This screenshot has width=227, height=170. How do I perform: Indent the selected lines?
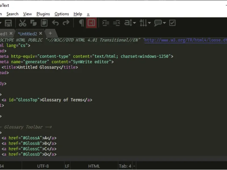106,23
